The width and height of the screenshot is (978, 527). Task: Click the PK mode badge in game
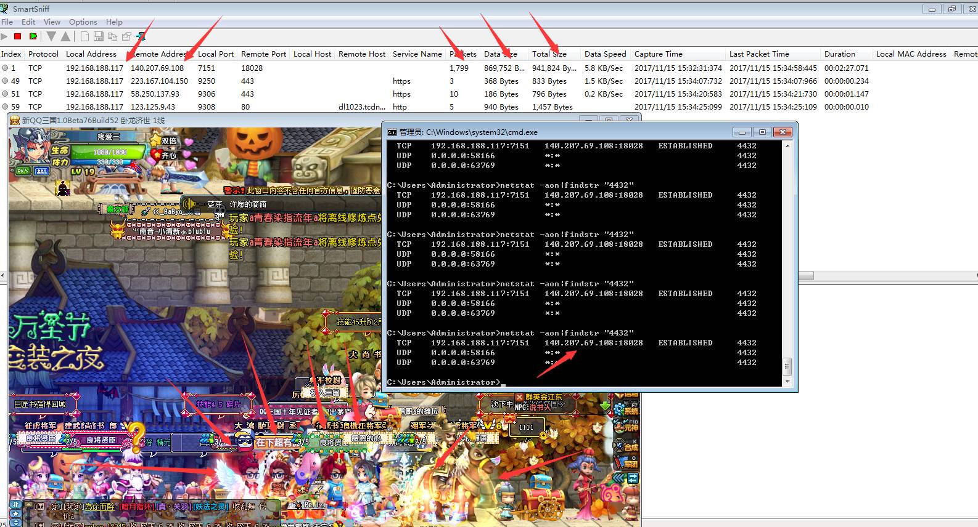[x=22, y=171]
